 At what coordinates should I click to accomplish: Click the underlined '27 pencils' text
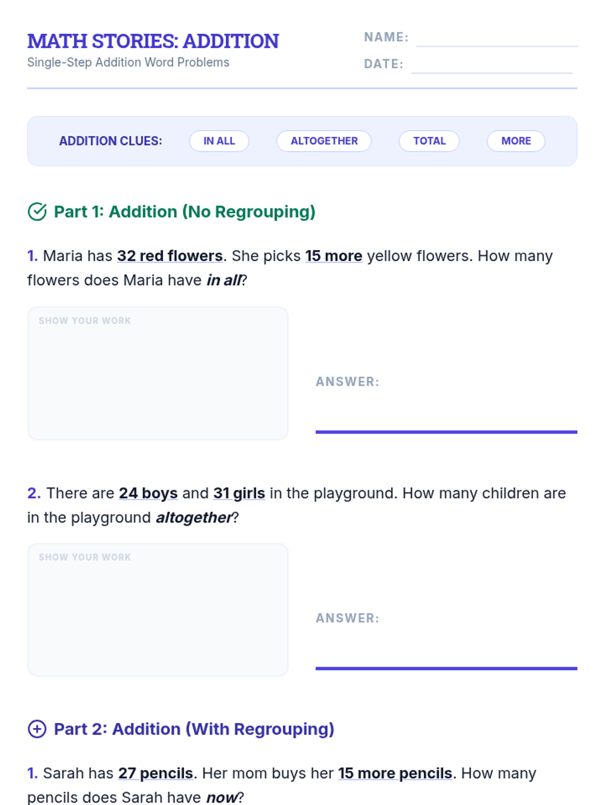[x=156, y=773]
